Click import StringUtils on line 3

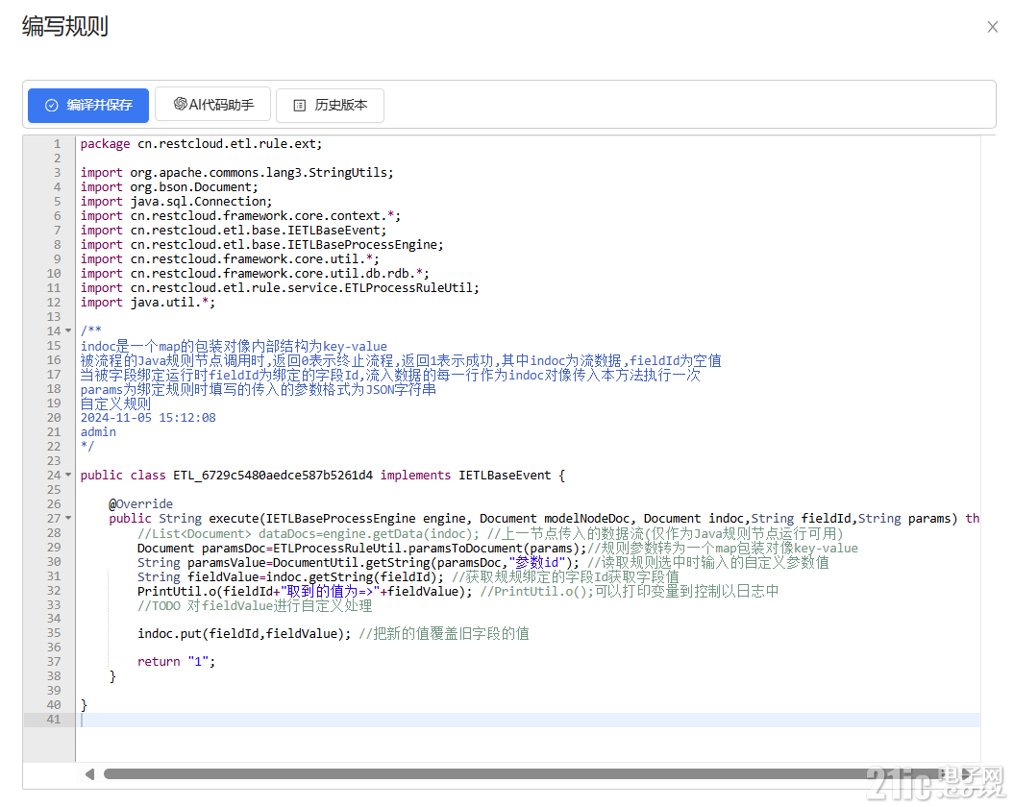coord(236,173)
